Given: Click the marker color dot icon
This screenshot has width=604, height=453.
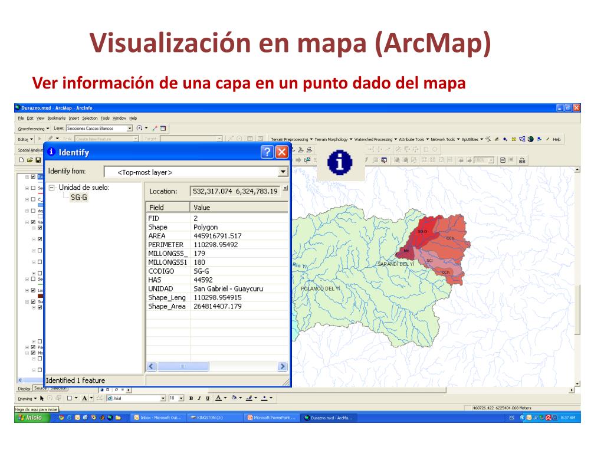Looking at the screenshot, I should 264,398.
